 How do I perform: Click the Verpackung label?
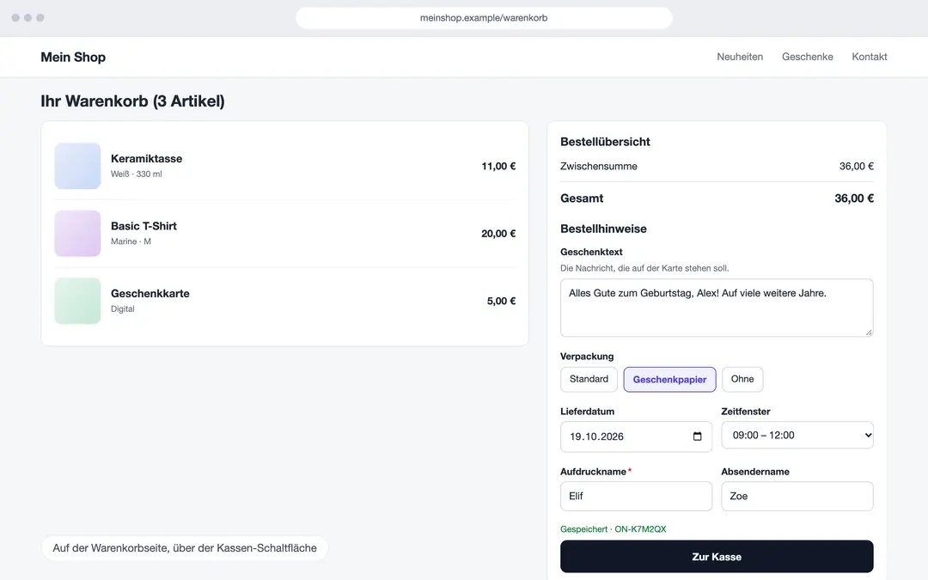tap(587, 357)
